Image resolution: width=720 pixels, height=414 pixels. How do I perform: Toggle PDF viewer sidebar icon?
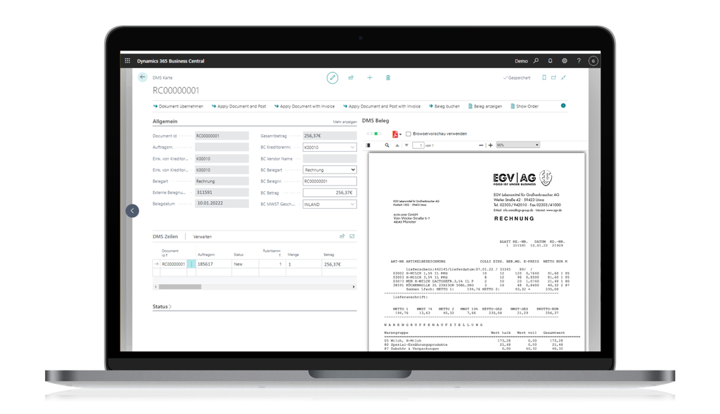pyautogui.click(x=368, y=145)
